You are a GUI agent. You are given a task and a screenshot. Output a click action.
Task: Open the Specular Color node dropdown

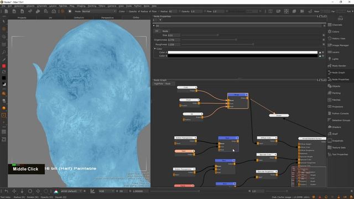275,155
